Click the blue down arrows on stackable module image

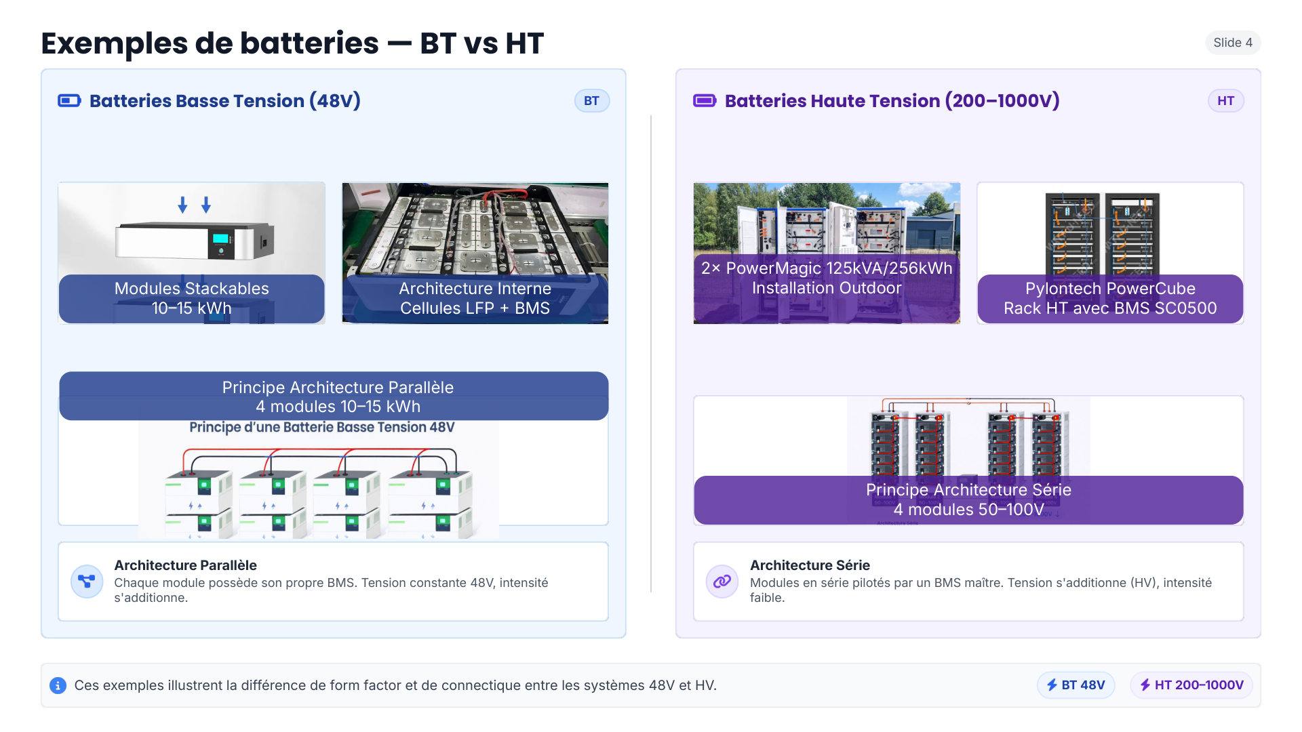194,205
